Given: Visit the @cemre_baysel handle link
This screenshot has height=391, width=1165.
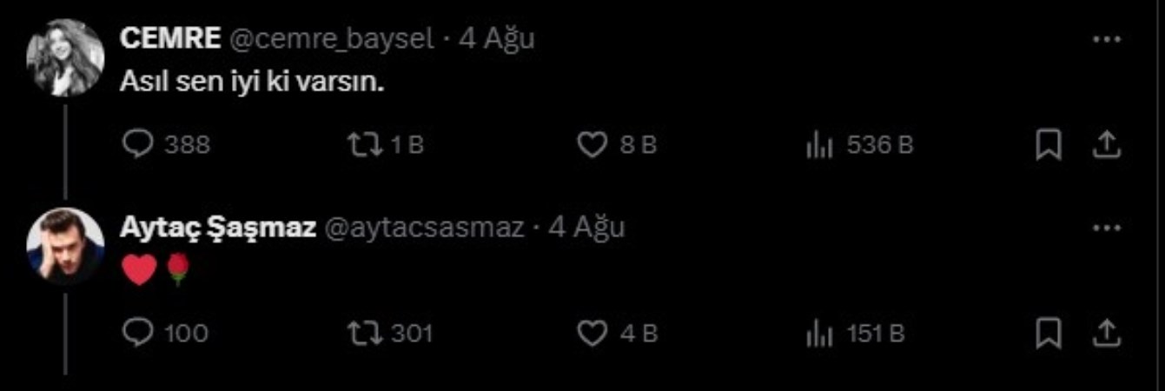Looking at the screenshot, I should click(331, 40).
